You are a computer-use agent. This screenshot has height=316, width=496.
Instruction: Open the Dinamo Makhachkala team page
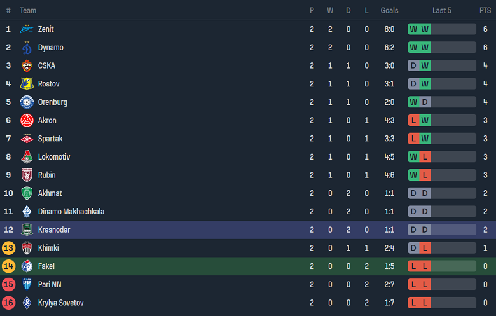(71, 212)
